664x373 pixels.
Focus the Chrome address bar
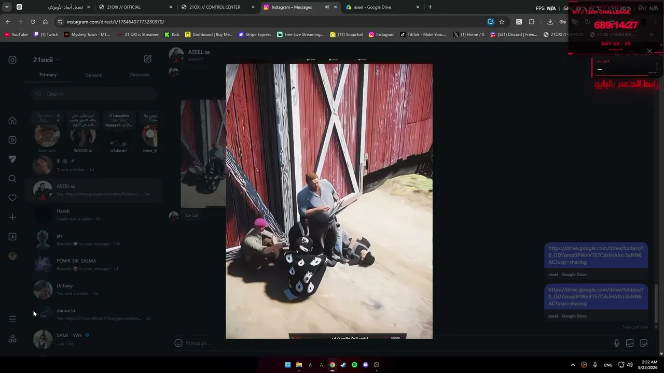[270, 22]
